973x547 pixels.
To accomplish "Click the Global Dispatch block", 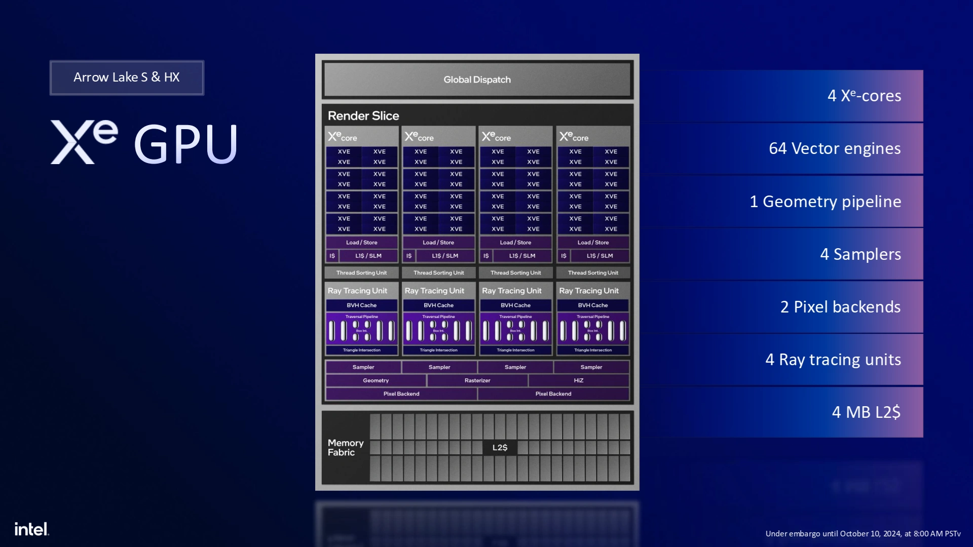I will pyautogui.click(x=476, y=80).
